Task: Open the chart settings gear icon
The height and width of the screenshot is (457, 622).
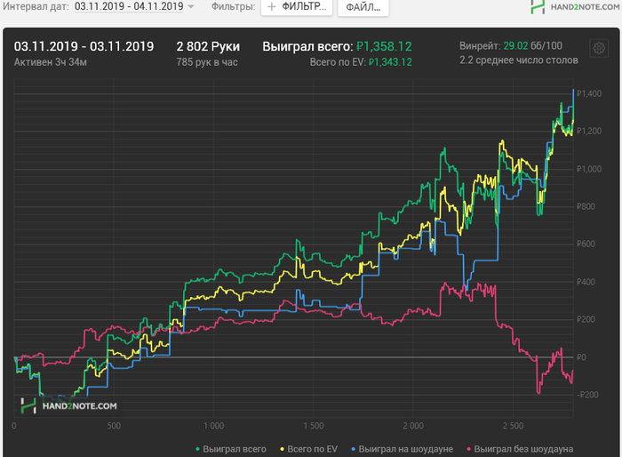Action: pos(599,48)
